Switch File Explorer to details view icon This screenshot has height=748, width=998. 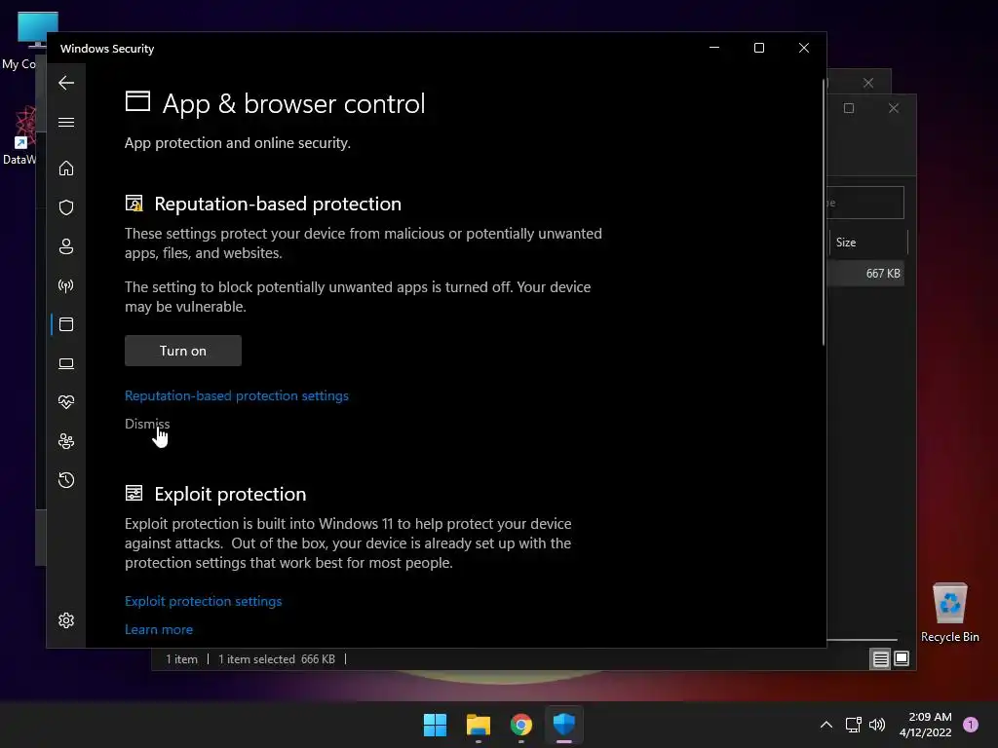click(x=880, y=659)
